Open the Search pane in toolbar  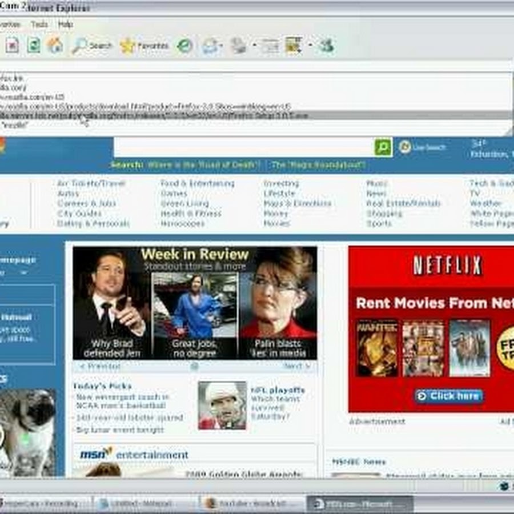pyautogui.click(x=92, y=46)
